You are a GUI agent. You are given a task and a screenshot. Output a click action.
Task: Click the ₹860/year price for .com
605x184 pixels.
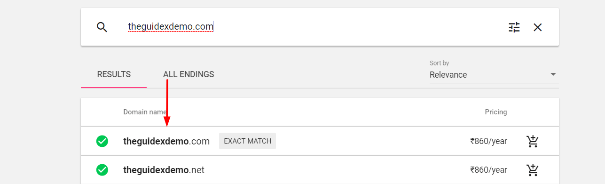click(488, 141)
